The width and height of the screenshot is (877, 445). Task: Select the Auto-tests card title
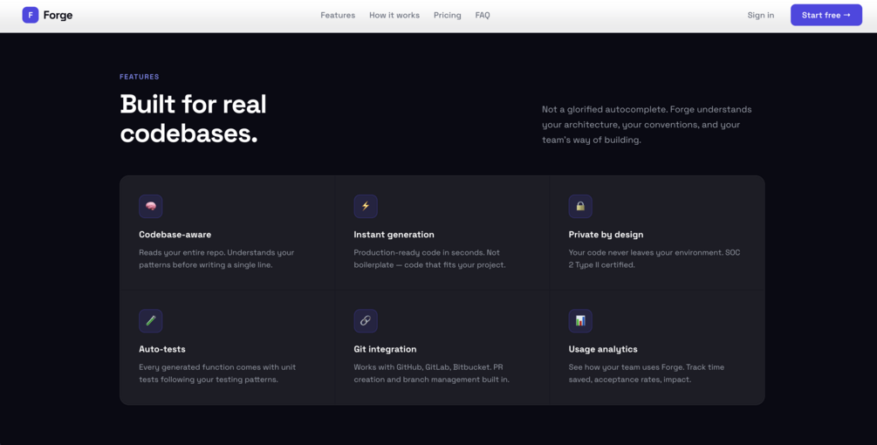click(x=162, y=349)
